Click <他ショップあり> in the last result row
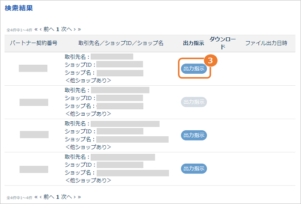Image resolution: width=301 pixels, height=204 pixels. [x=88, y=180]
